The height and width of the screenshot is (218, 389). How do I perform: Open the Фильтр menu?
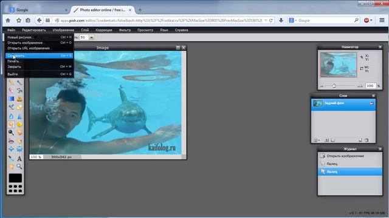pyautogui.click(x=125, y=30)
